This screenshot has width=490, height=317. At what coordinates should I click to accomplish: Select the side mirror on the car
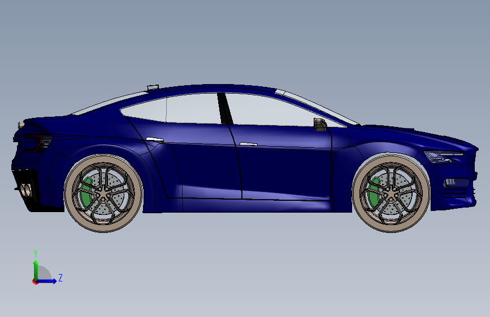click(x=320, y=125)
